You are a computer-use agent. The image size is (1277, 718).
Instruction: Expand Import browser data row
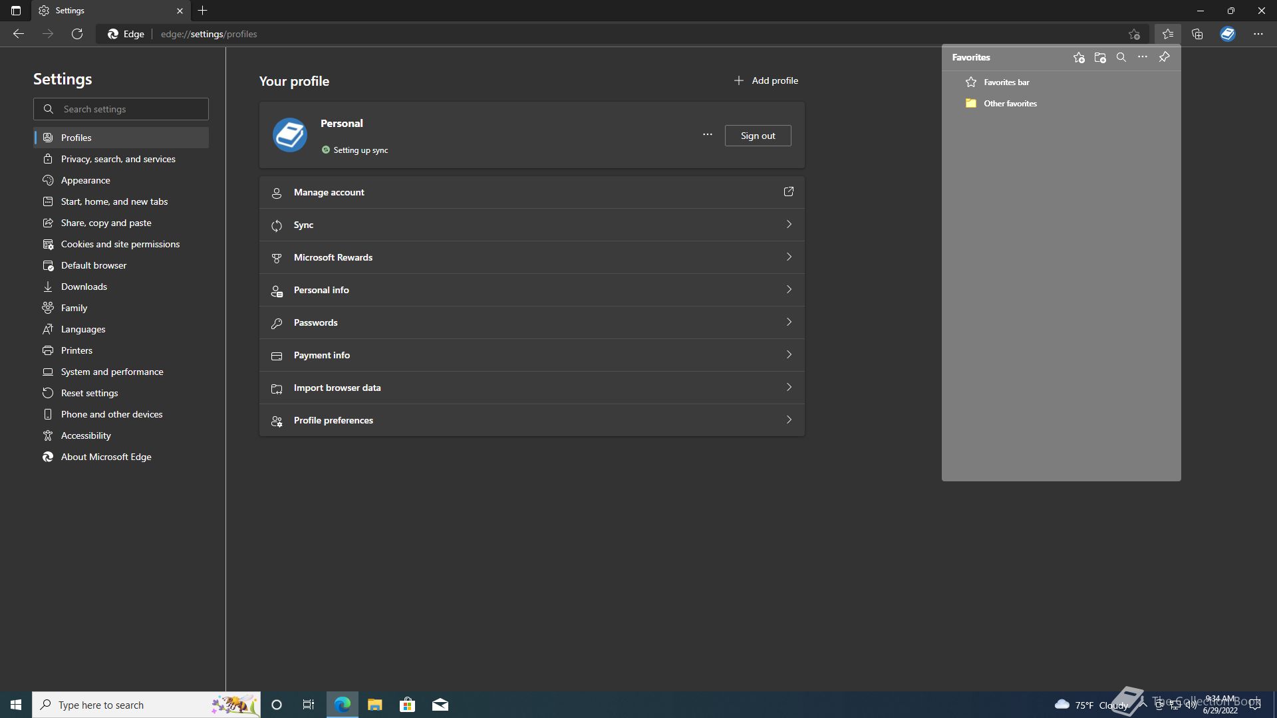pyautogui.click(x=532, y=388)
